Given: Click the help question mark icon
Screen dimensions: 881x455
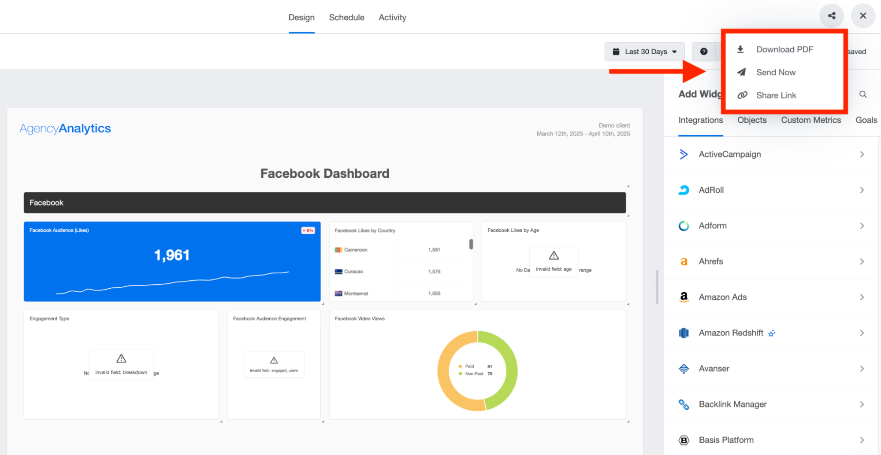Looking at the screenshot, I should 704,51.
